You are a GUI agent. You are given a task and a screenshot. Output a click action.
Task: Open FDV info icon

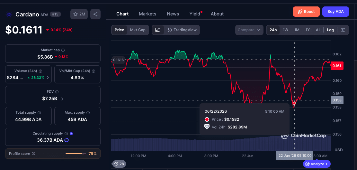57,92
